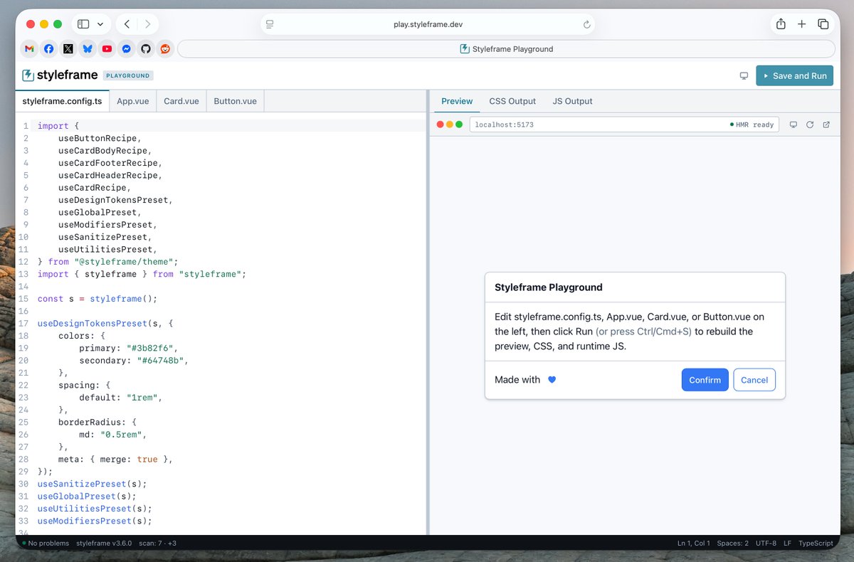Open the Card.vue file tab
The width and height of the screenshot is (854, 562).
coord(181,101)
